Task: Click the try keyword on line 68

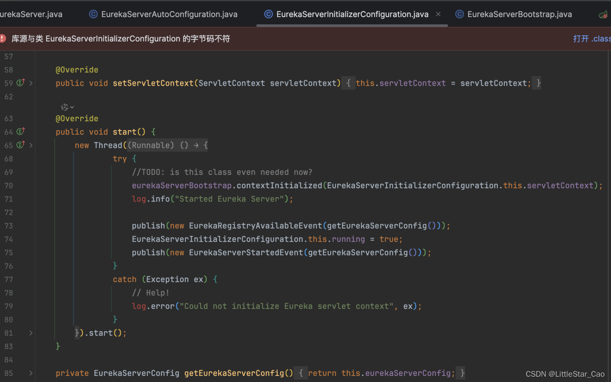Action: click(120, 159)
